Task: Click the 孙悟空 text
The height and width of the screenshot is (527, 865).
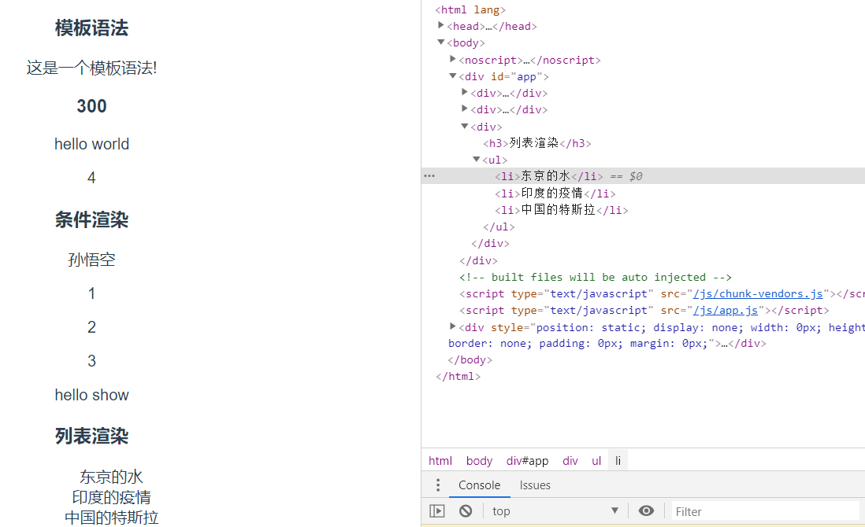Action: coord(91,260)
